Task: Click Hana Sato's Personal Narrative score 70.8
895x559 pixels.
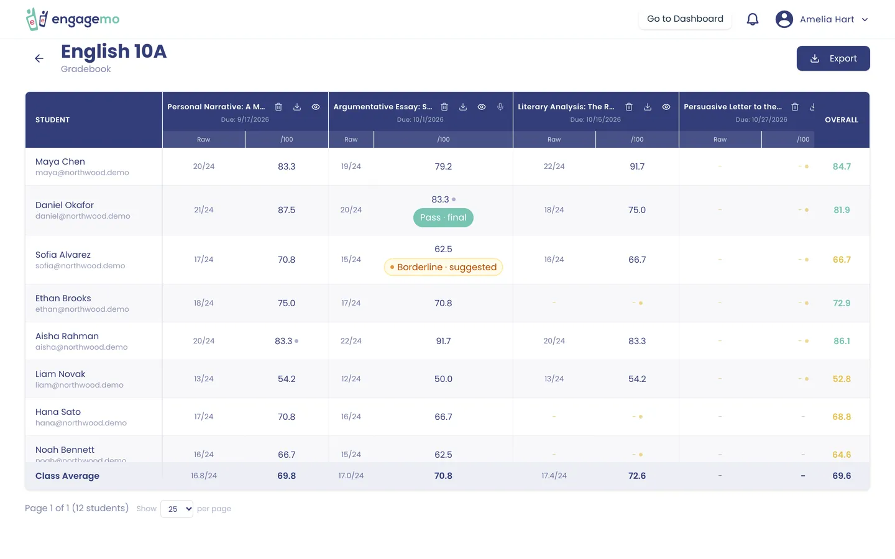Action: [x=287, y=417]
